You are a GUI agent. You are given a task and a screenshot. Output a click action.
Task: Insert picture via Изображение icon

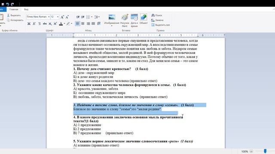pos(112,17)
